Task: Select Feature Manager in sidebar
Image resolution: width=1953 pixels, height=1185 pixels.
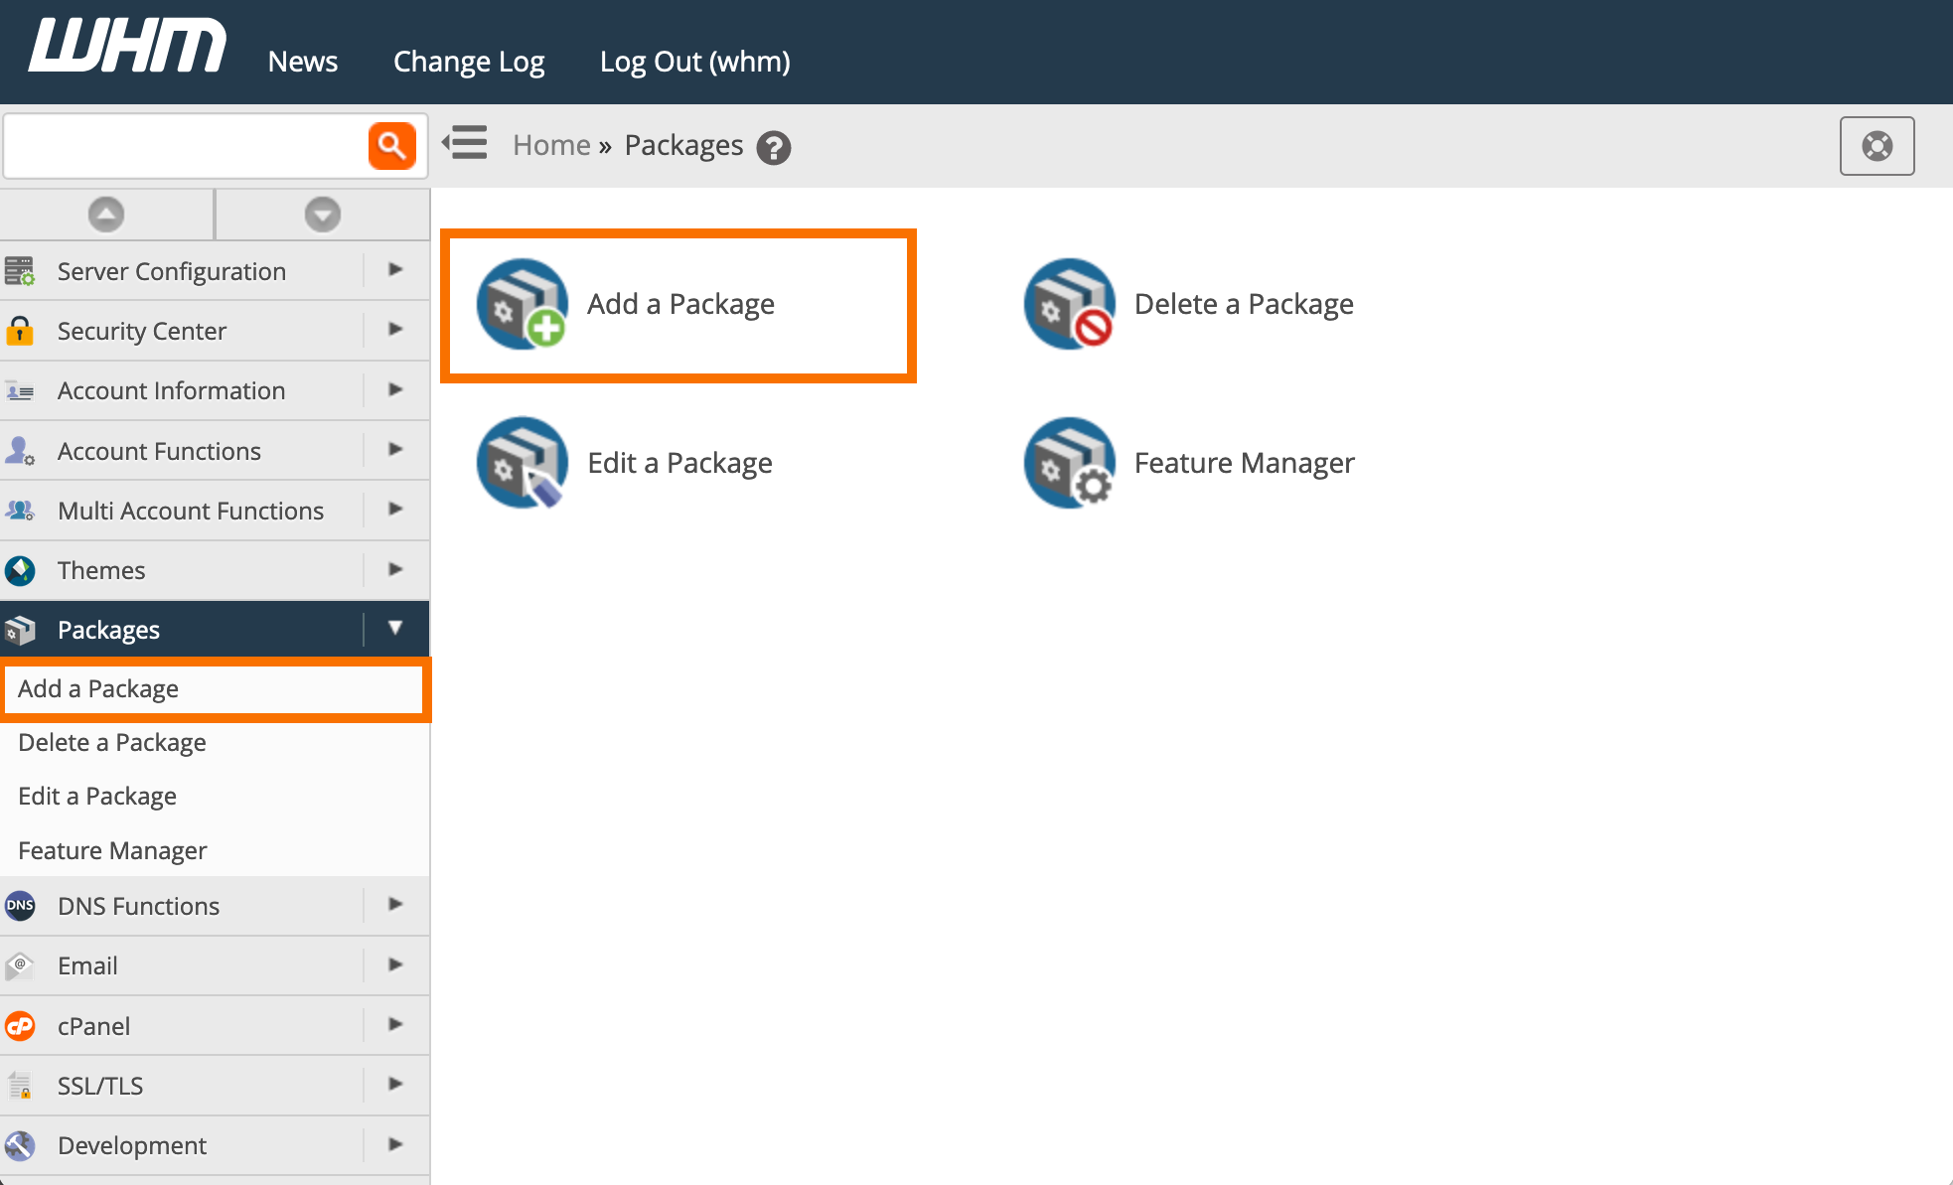Action: point(112,850)
